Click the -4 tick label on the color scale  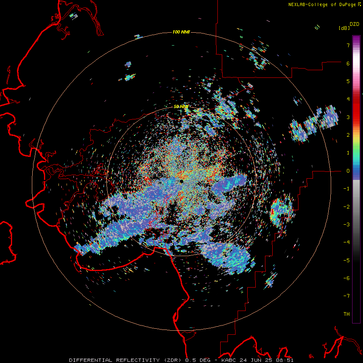point(346,242)
